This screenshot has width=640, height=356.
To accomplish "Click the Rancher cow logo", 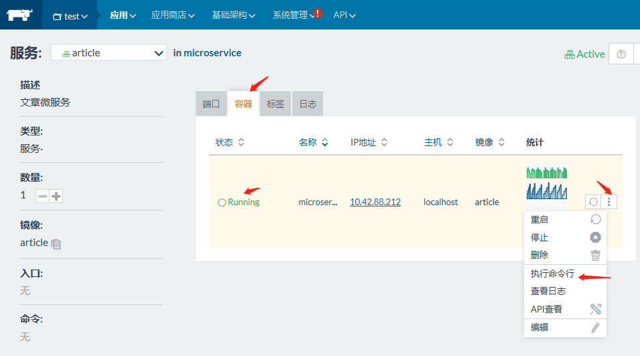I will (x=20, y=15).
